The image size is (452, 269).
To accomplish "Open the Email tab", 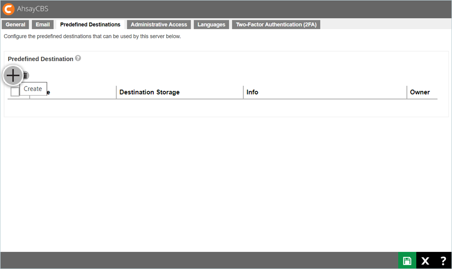I will coord(43,25).
